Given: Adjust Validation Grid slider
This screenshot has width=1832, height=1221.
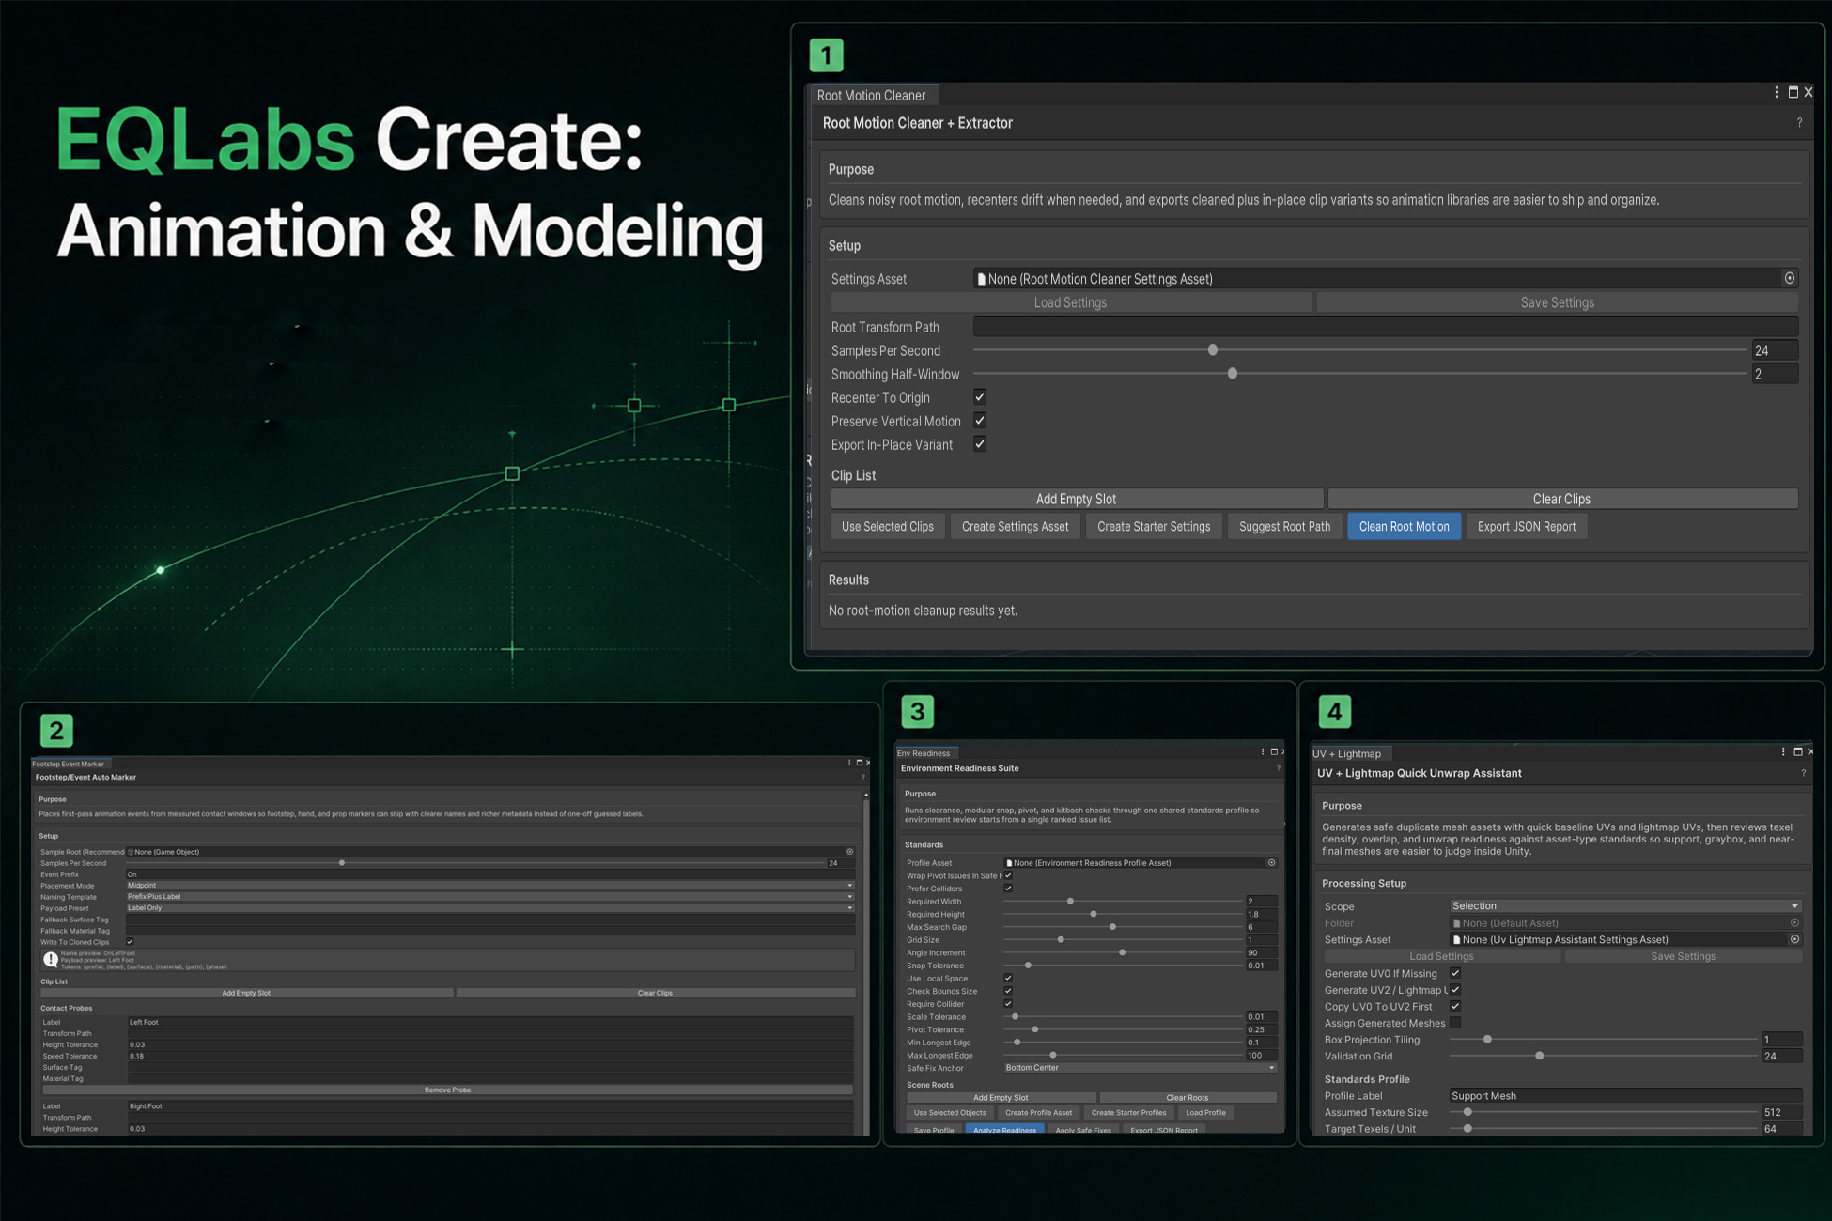Looking at the screenshot, I should point(1604,1056).
